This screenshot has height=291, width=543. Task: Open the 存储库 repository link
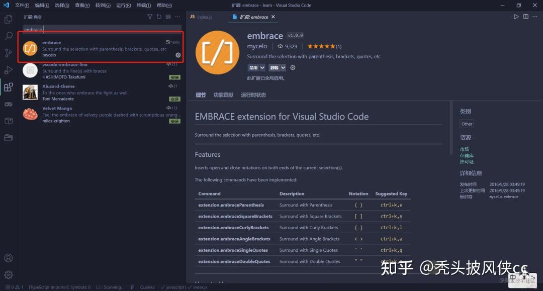pos(467,156)
